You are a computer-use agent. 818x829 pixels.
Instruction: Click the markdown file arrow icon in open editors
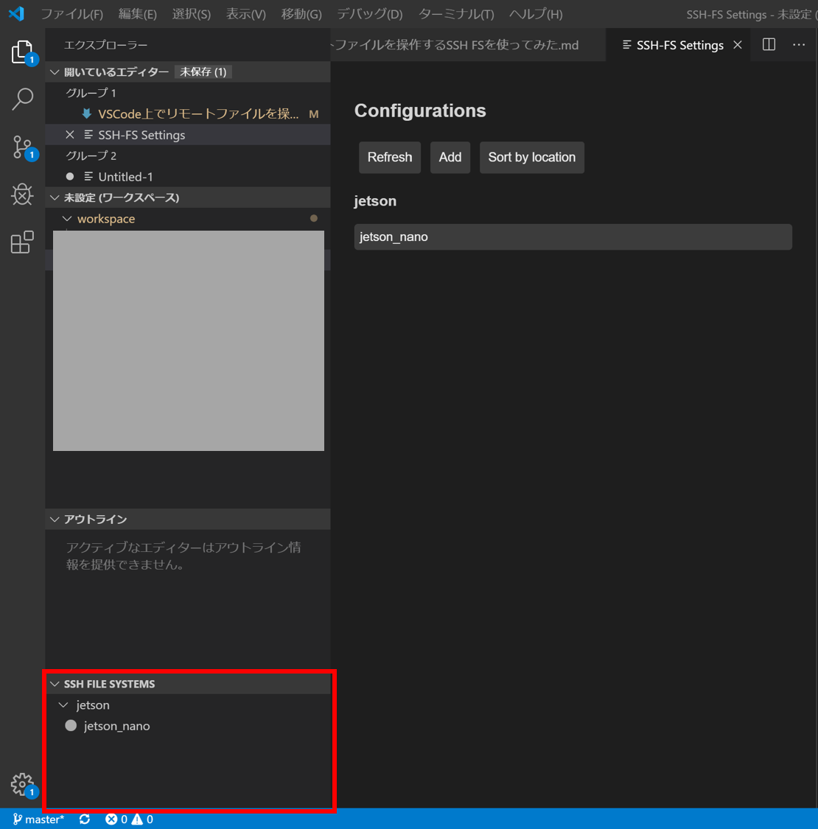point(86,113)
